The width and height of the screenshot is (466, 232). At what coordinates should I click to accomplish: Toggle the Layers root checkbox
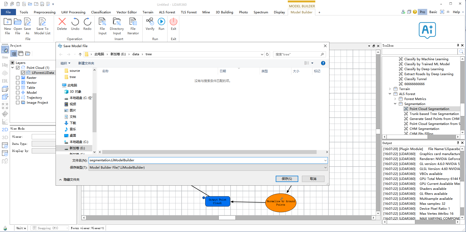tap(12, 63)
